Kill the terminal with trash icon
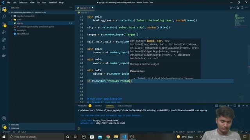 pos(239,106)
